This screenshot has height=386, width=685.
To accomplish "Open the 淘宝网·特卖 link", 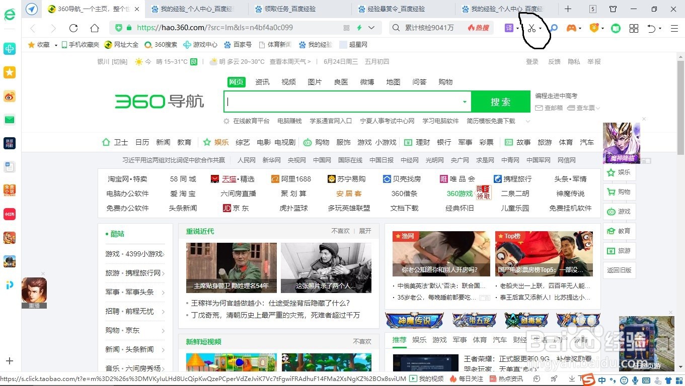I will (127, 179).
